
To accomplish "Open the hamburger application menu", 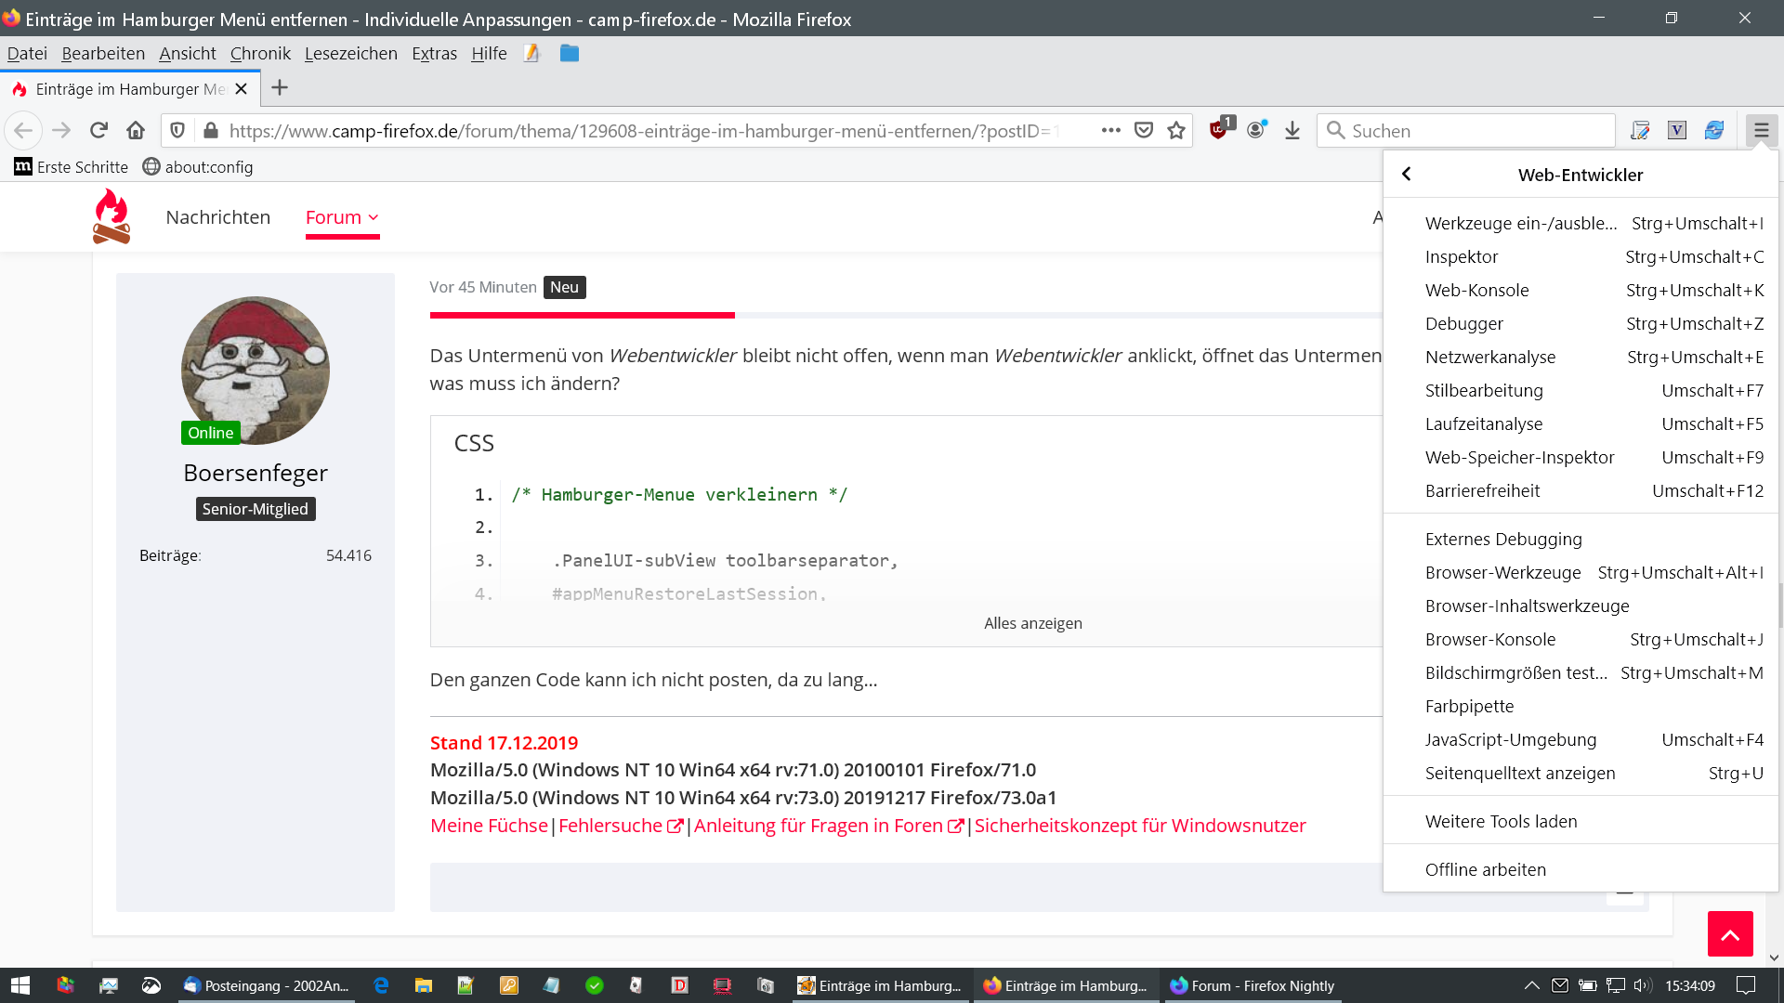I will tap(1761, 130).
